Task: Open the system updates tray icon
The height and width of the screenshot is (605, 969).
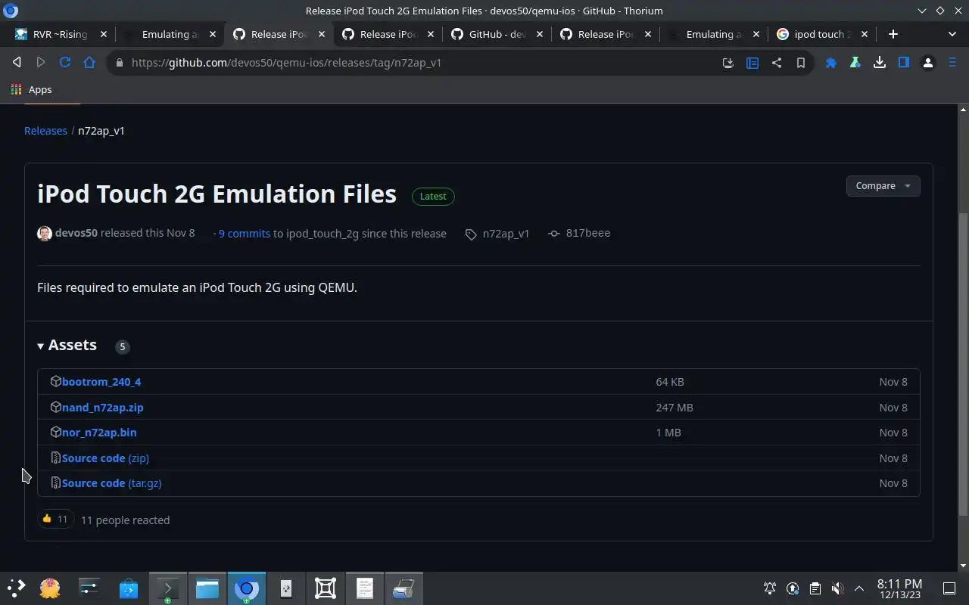Action: [x=793, y=588]
